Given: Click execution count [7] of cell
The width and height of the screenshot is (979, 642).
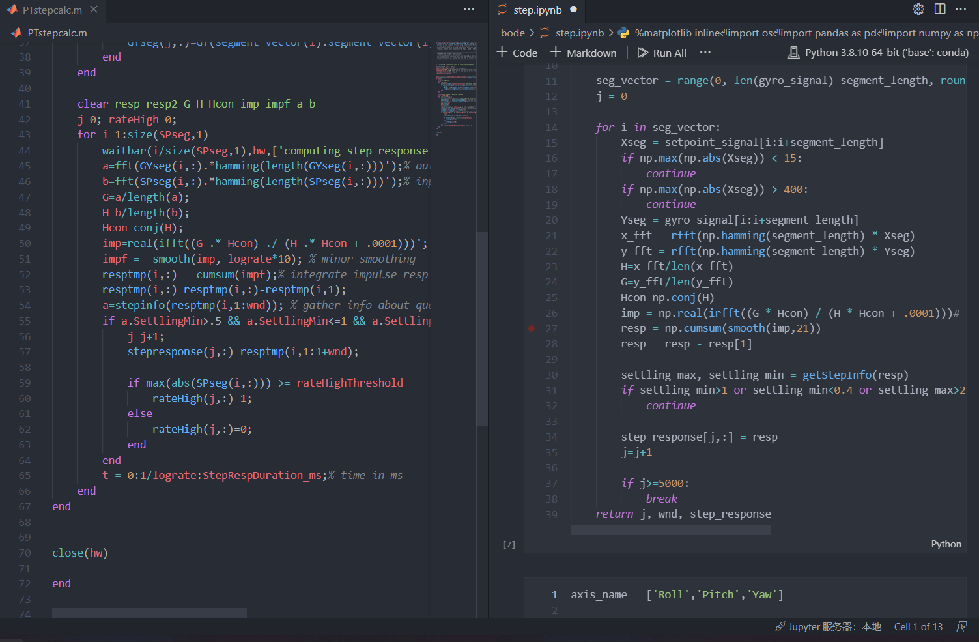Looking at the screenshot, I should pos(509,544).
